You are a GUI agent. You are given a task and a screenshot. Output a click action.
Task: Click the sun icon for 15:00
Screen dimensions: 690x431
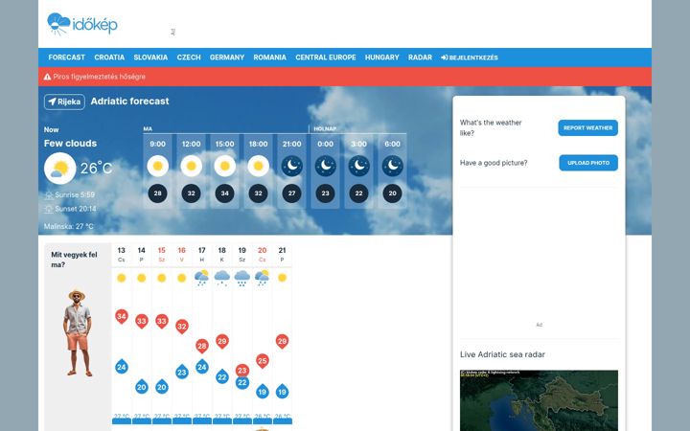225,166
